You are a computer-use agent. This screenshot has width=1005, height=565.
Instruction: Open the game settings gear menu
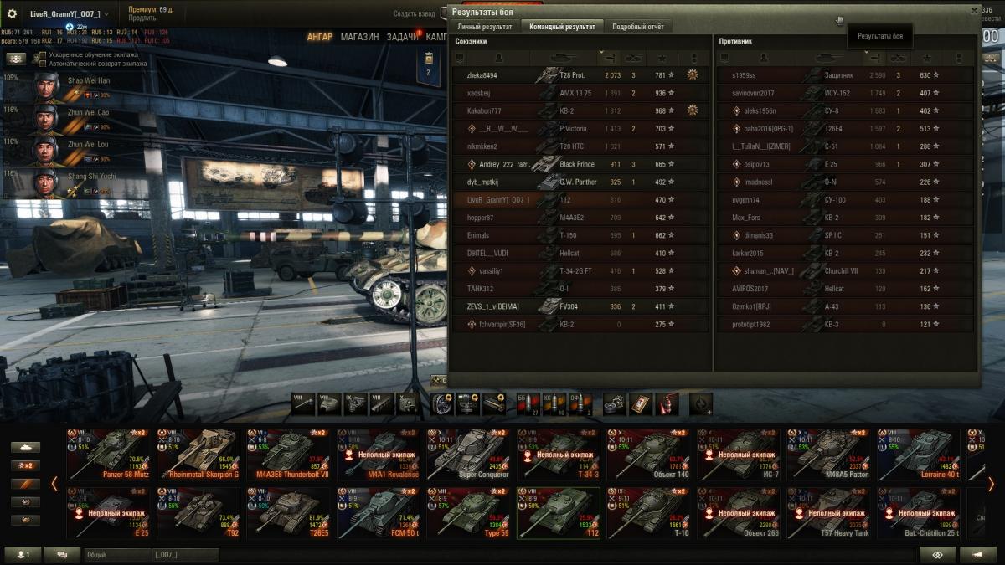coord(12,13)
